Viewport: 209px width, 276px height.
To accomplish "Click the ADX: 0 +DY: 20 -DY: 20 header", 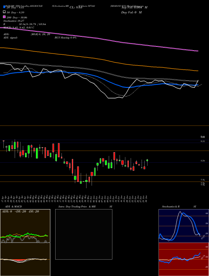I will pos(20,212).
